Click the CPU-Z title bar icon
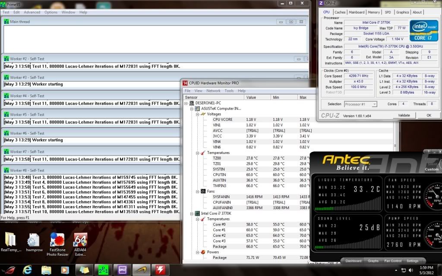Screen dimensions: 442x276 click(321, 3)
